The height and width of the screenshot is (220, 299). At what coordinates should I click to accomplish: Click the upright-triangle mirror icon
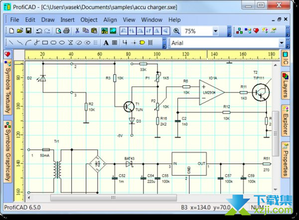(157, 31)
